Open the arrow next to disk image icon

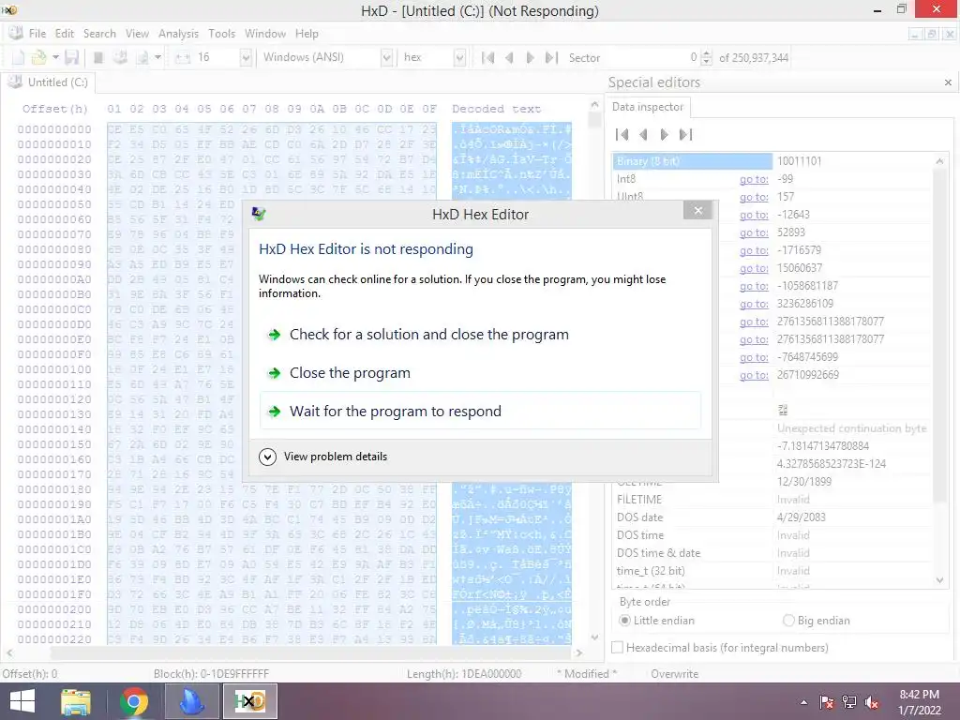(x=157, y=57)
